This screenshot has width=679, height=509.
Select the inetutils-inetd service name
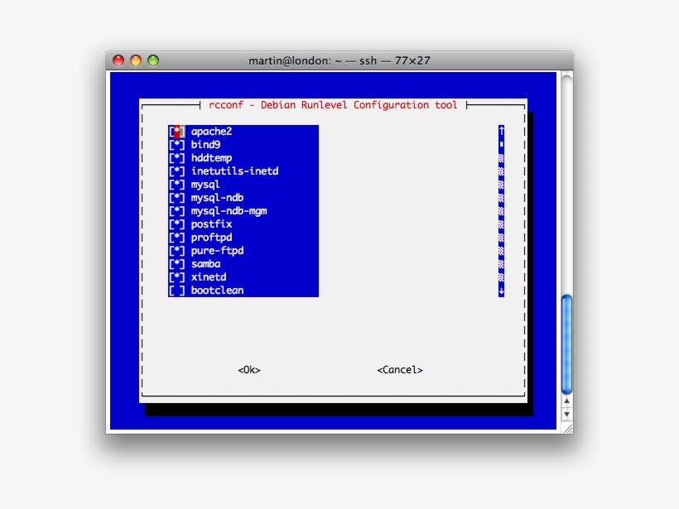234,171
